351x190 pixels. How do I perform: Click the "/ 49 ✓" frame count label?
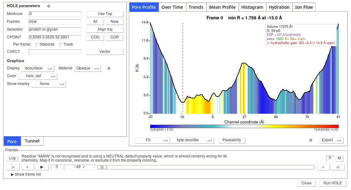[80, 167]
